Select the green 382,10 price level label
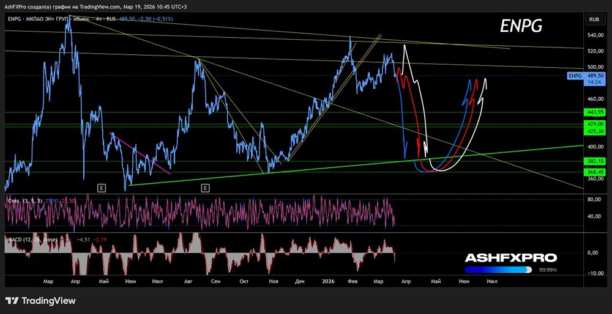The width and height of the screenshot is (612, 314). pos(595,161)
